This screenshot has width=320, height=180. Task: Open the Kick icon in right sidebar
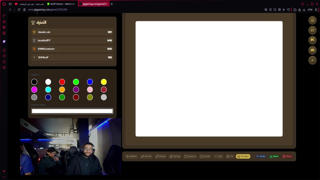click(312, 40)
